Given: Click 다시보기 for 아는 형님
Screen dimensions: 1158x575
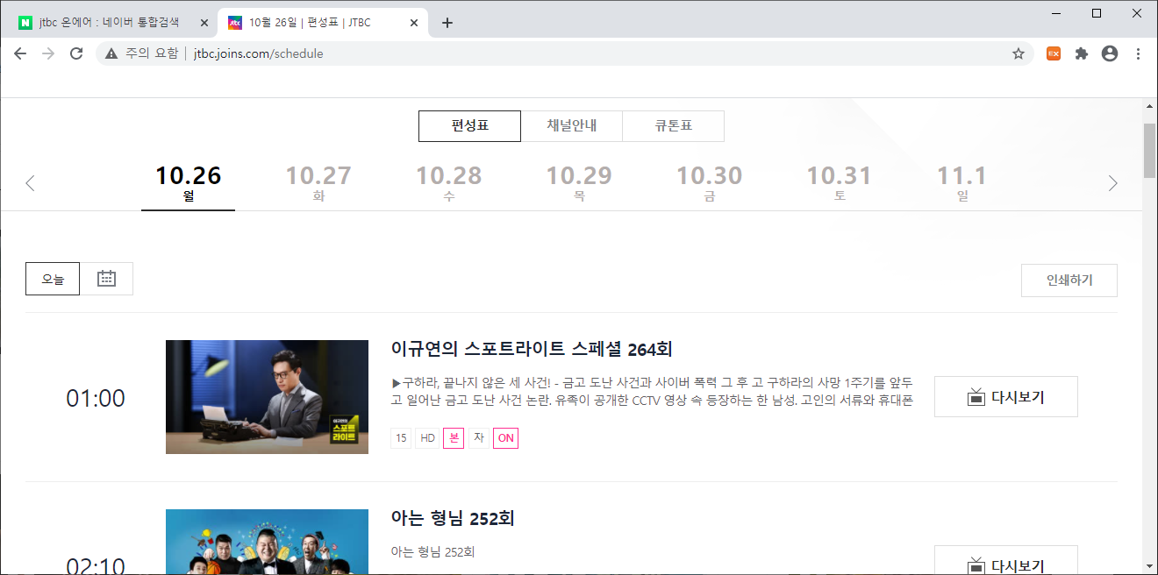Looking at the screenshot, I should [x=1006, y=560].
